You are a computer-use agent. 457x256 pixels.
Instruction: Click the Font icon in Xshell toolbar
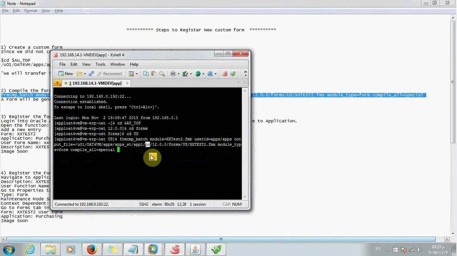click(x=210, y=74)
